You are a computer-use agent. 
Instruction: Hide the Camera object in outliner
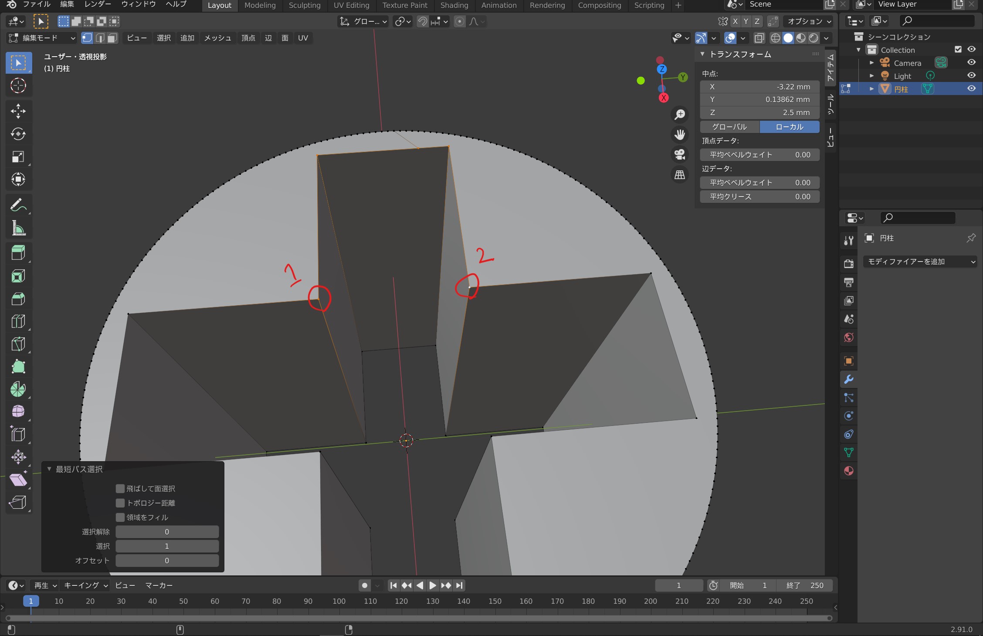pyautogui.click(x=971, y=62)
